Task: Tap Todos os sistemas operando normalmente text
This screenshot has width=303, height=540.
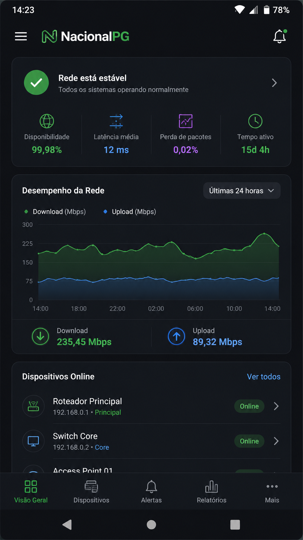Action: (x=123, y=90)
